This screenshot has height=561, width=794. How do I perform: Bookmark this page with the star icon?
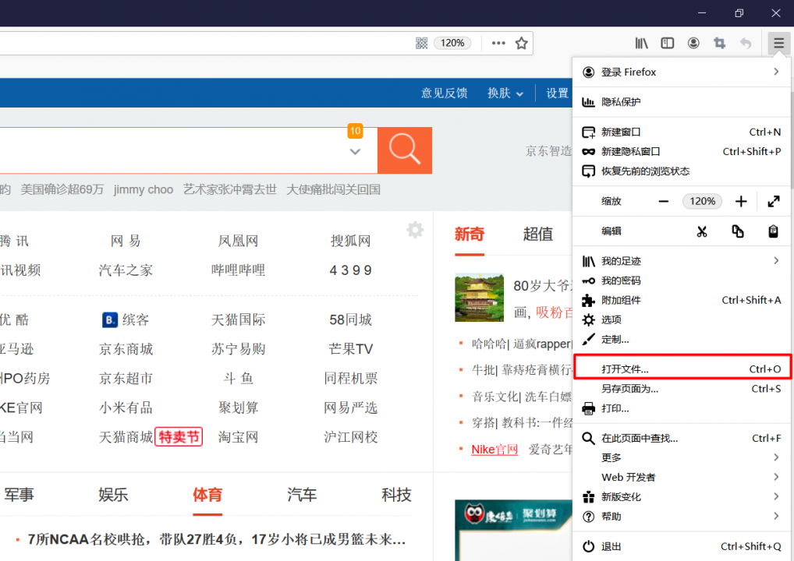tap(521, 44)
